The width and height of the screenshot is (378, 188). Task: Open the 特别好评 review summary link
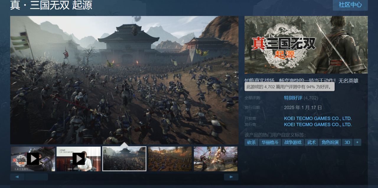click(x=293, y=98)
